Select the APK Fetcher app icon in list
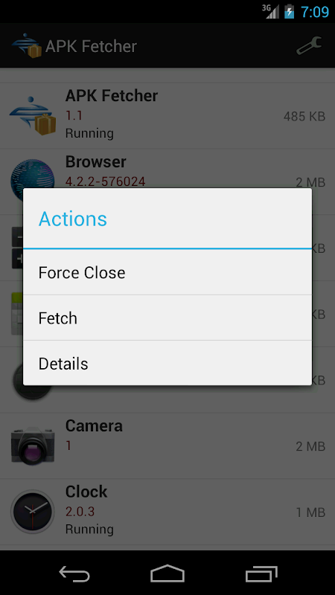This screenshot has width=335, height=595. coord(33,116)
